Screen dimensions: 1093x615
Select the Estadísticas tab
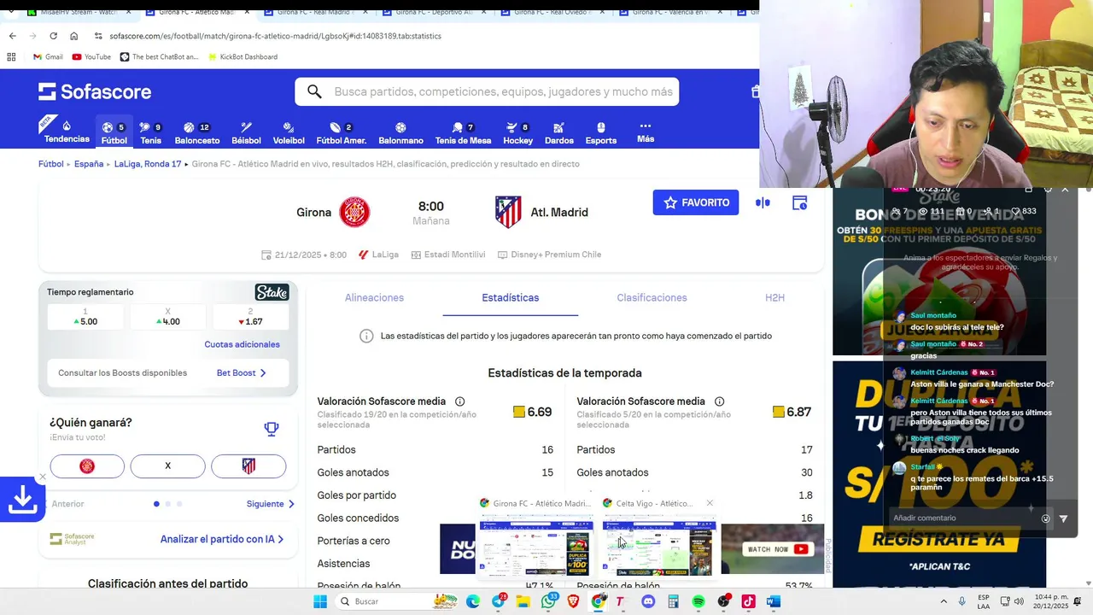pyautogui.click(x=511, y=297)
